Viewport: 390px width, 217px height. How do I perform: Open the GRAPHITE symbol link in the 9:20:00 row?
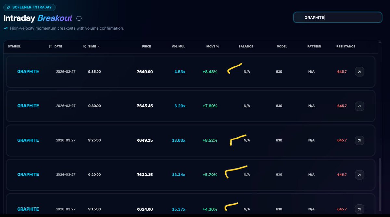(x=28, y=175)
